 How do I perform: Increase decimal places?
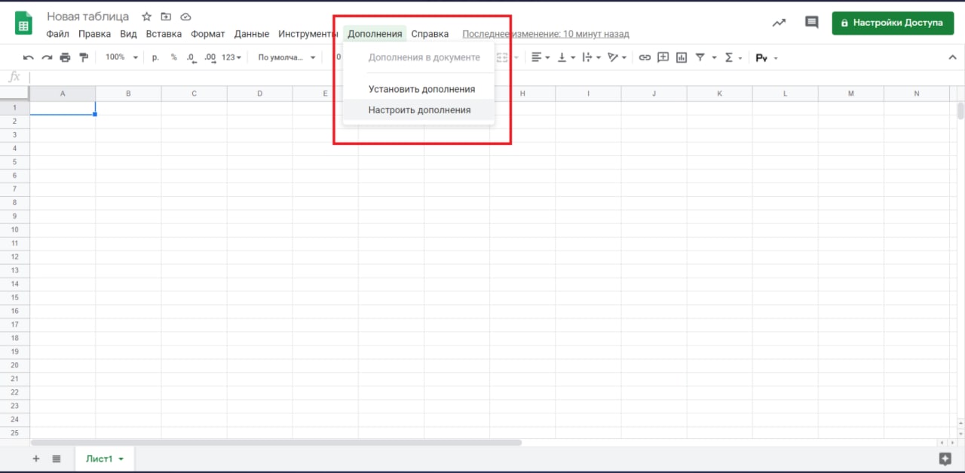coord(210,57)
